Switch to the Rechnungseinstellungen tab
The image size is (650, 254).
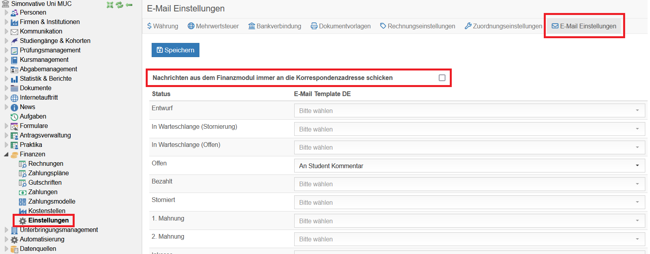(418, 26)
